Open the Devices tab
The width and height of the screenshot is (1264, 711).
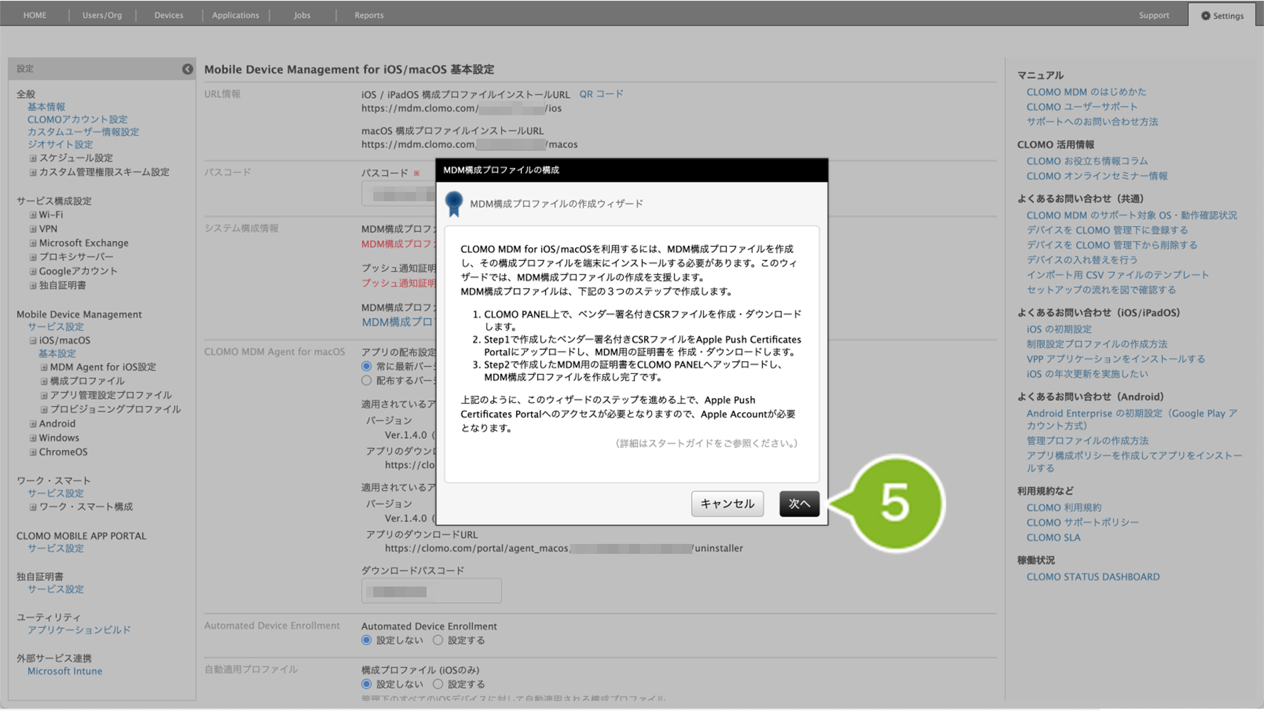168,15
